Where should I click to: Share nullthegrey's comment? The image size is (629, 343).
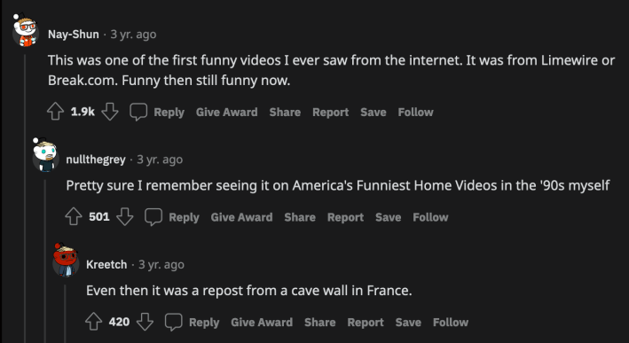point(300,217)
